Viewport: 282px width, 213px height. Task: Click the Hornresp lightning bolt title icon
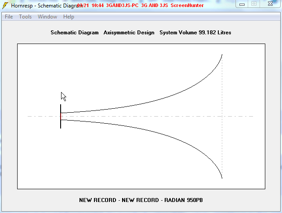pos(5,5)
